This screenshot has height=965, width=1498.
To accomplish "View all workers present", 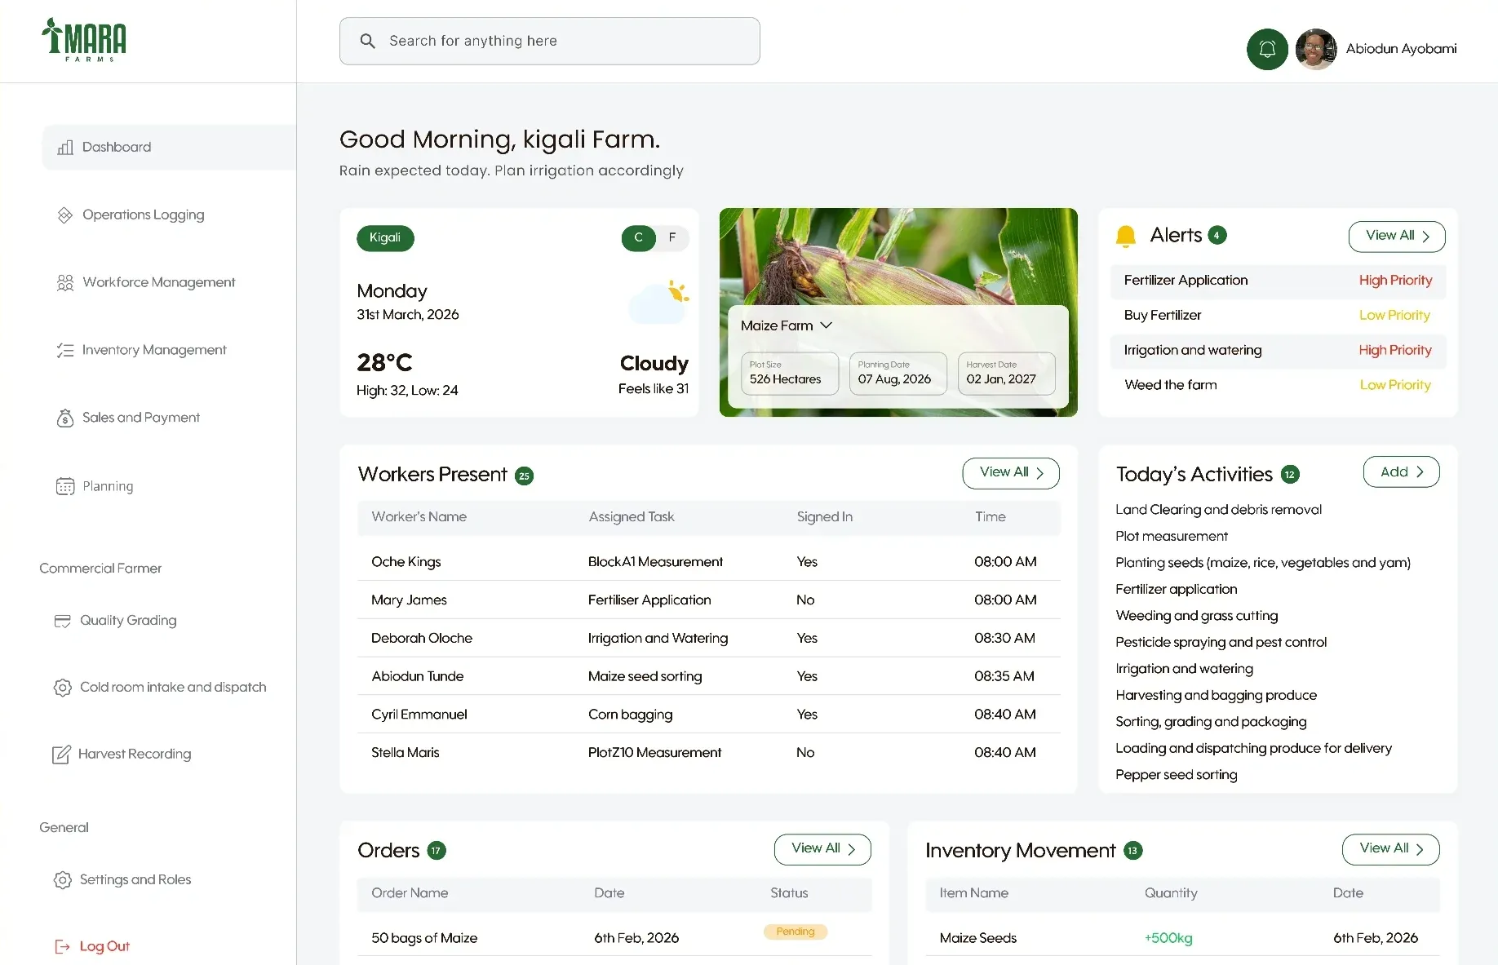I will coord(1011,473).
